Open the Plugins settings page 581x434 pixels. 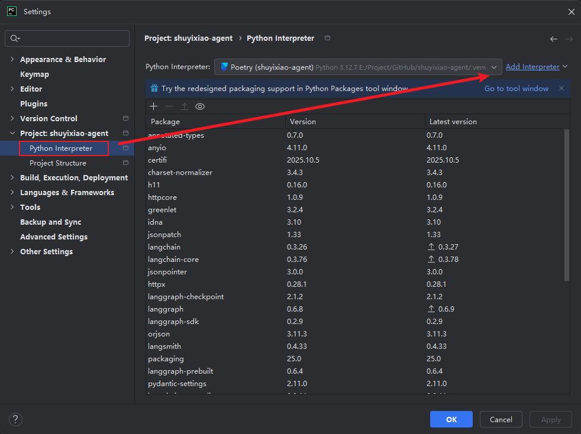[34, 104]
